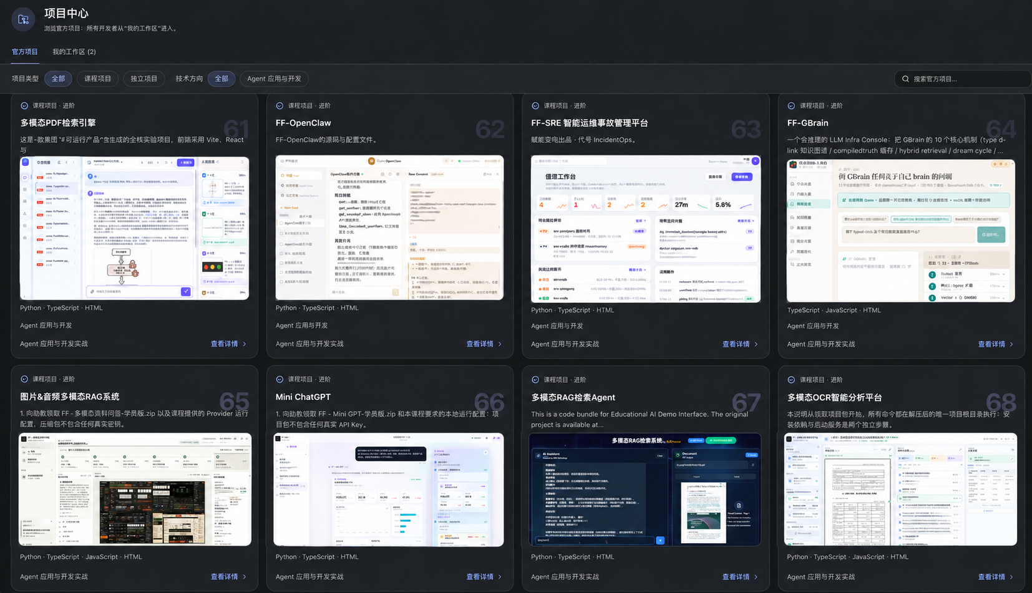Select 全部 under 技术方向 filter
1032x593 pixels.
[x=221, y=79]
